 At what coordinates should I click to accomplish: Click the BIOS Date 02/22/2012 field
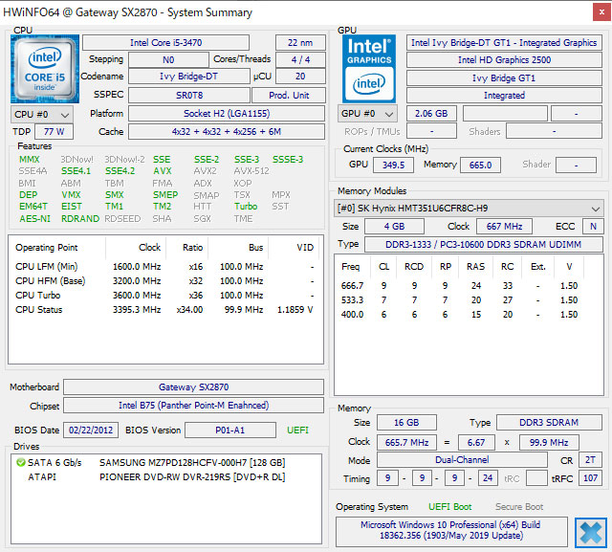pos(91,431)
